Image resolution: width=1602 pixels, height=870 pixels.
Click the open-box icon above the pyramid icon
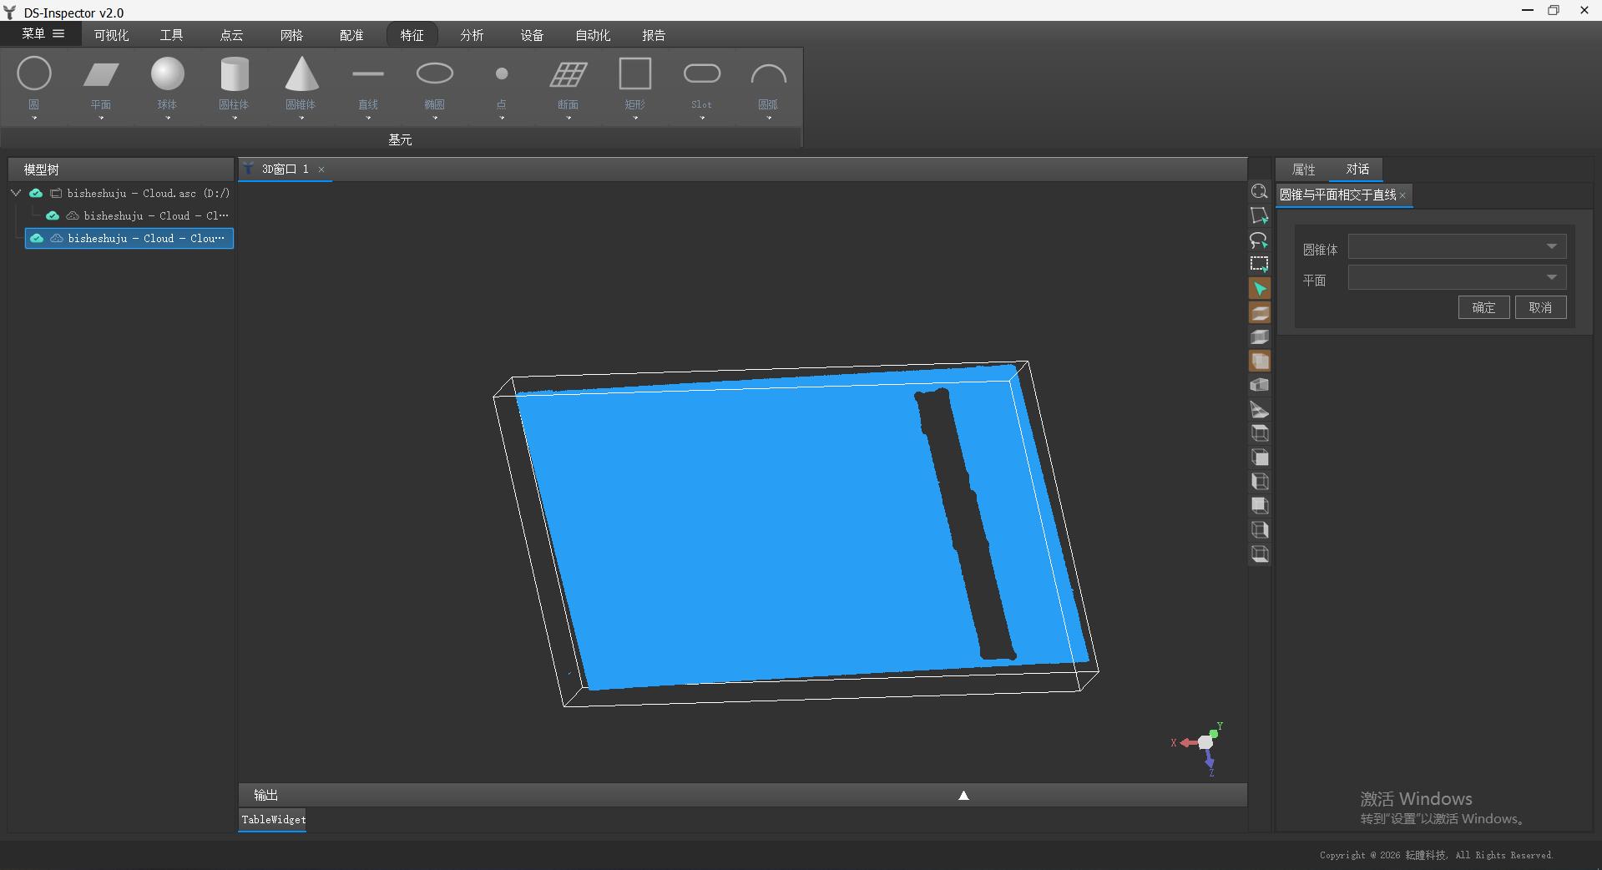[1260, 386]
